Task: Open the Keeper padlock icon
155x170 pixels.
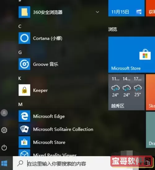Action: coord(24,90)
